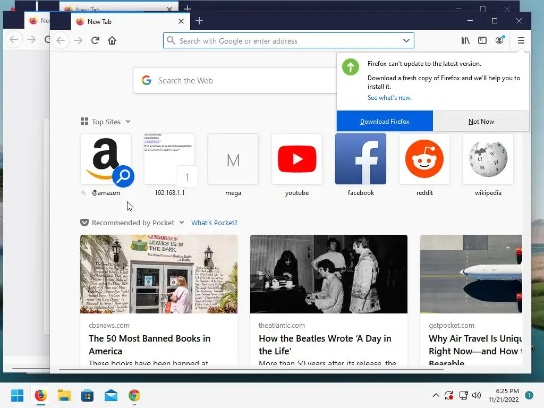
Task: Select the New Tab tab in front window
Action: click(131, 21)
